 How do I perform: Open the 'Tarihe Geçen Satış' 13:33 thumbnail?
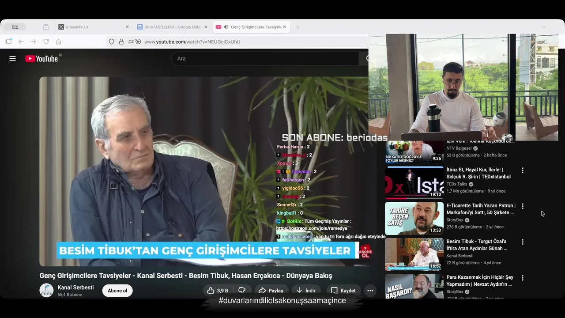[x=414, y=218]
